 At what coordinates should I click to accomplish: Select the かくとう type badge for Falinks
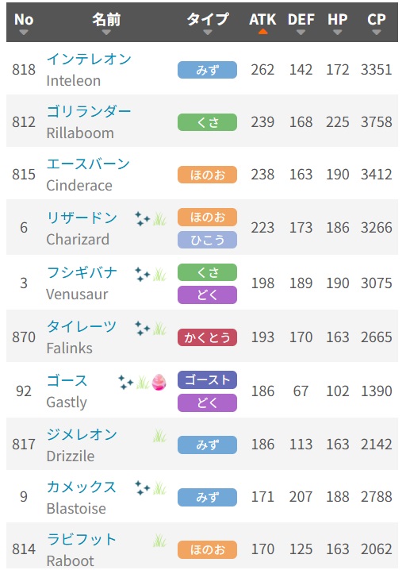pyautogui.click(x=207, y=337)
